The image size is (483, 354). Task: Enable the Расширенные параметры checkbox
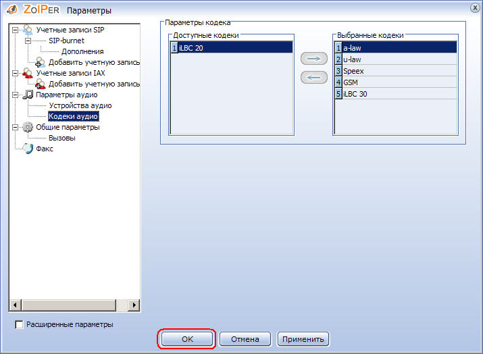click(19, 324)
